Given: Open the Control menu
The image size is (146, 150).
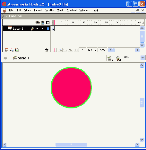Looking at the screenshot, I should coord(72,10).
